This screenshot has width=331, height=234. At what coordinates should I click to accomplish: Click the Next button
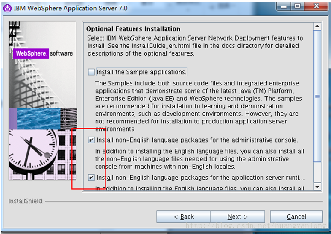click(238, 216)
